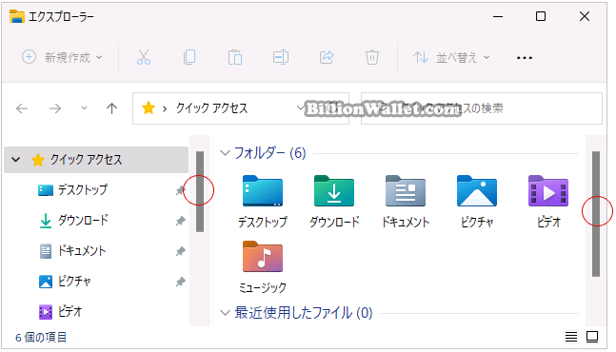Click the Paste clipboard icon
616x352 pixels.
pyautogui.click(x=235, y=57)
